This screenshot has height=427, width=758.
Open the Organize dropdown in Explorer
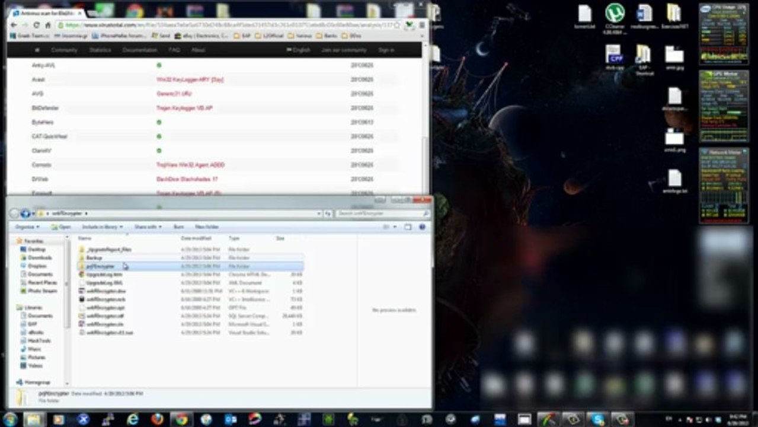pos(27,227)
